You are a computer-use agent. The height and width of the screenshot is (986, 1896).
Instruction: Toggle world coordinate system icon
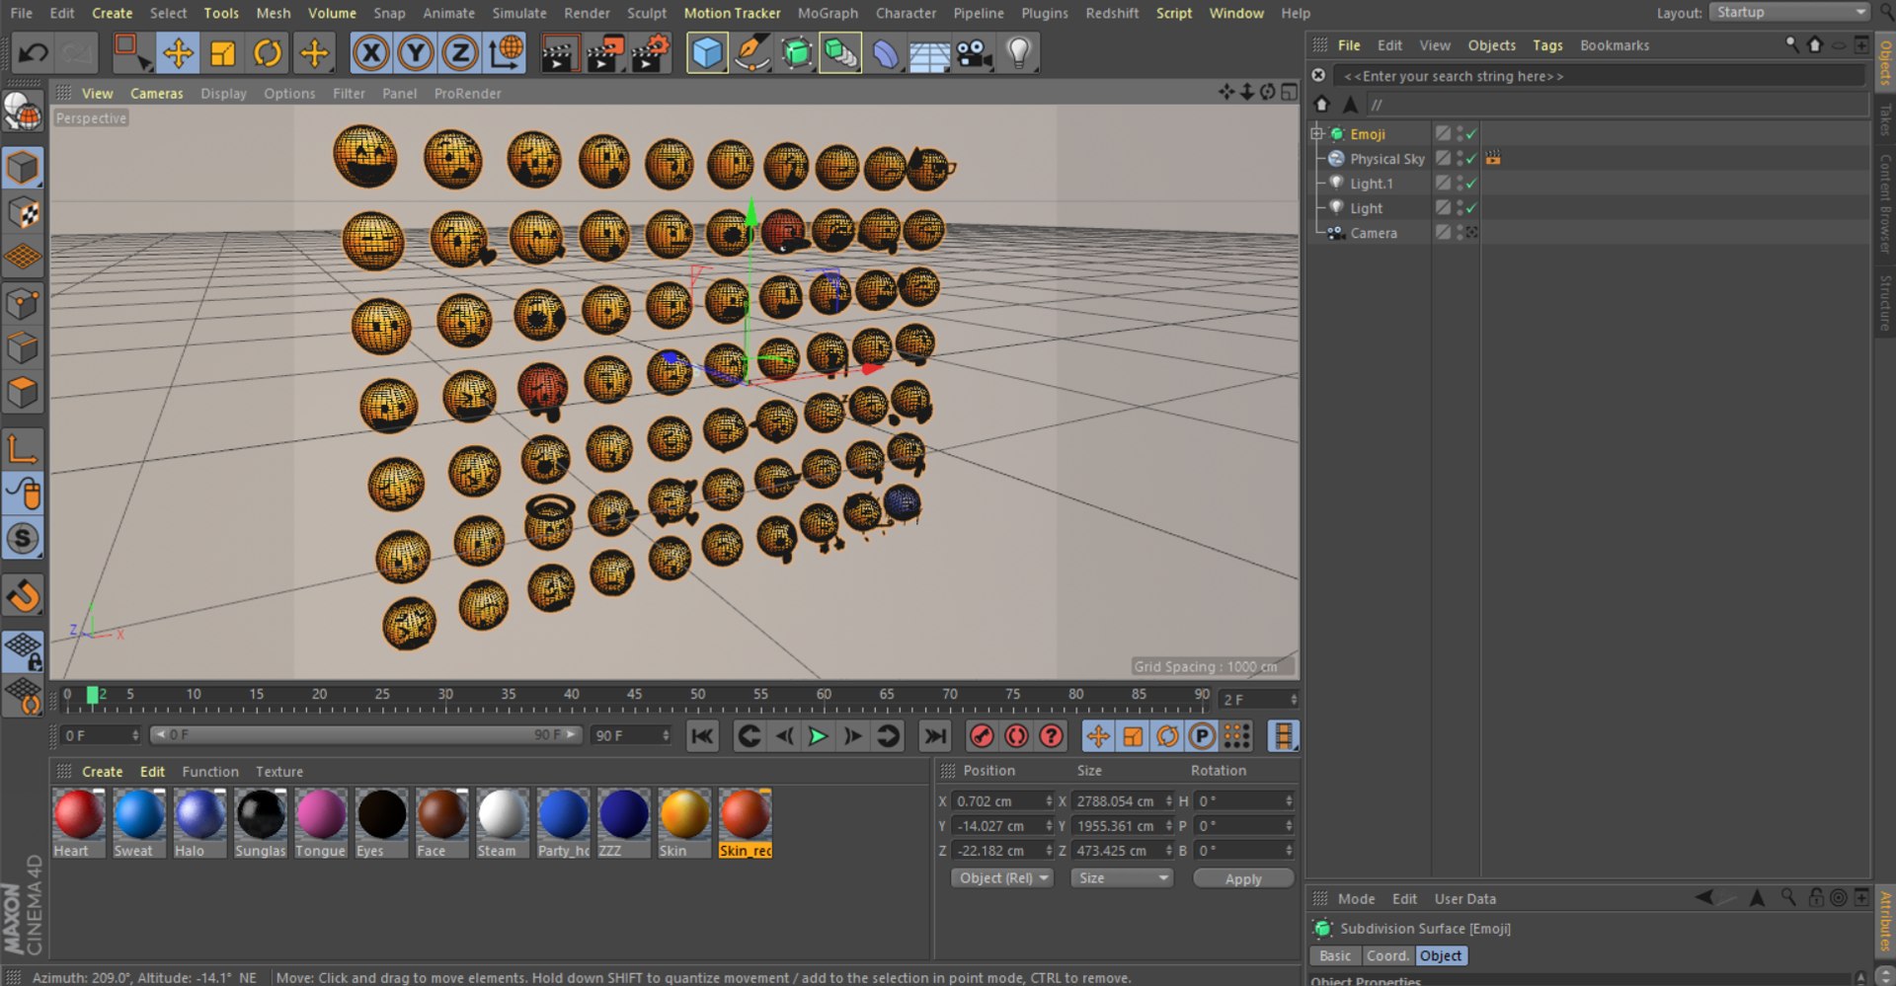click(x=506, y=53)
